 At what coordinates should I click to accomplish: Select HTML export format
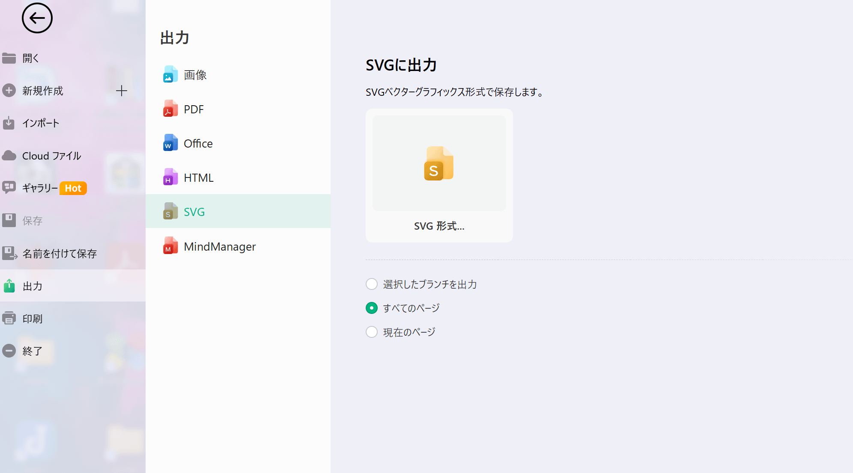[238, 177]
